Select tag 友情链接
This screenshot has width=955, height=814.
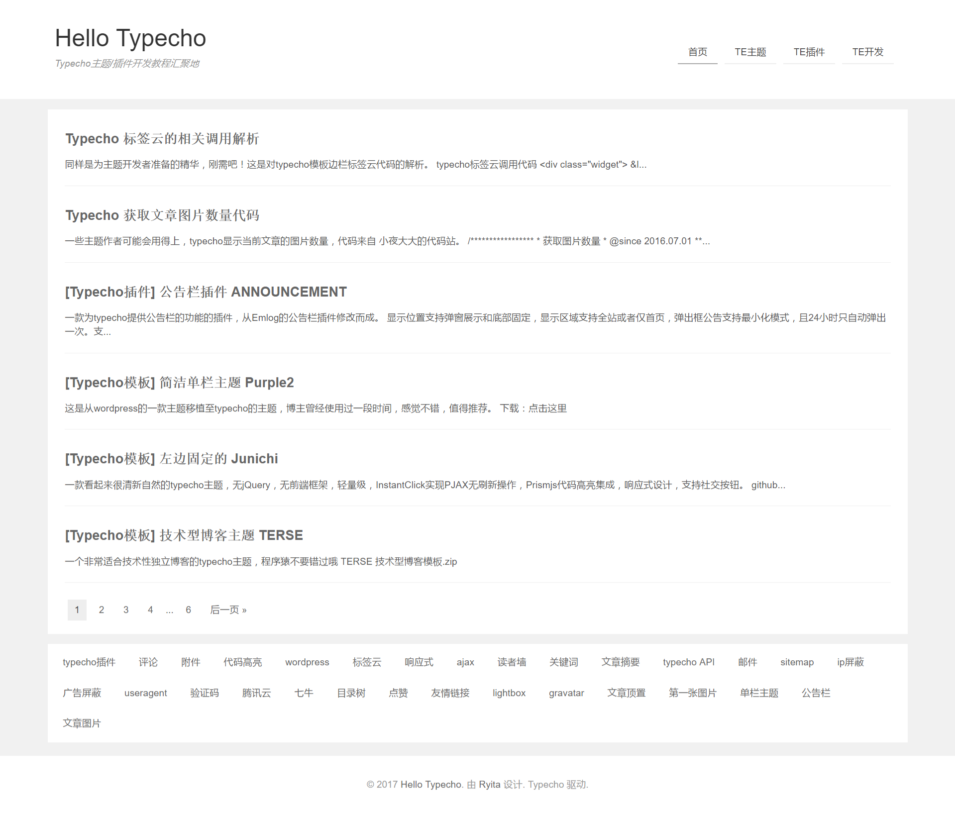[x=450, y=693]
